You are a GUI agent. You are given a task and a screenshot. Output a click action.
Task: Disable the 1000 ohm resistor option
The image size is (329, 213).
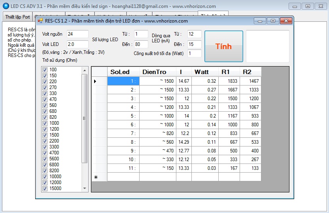pyautogui.click(x=45, y=123)
